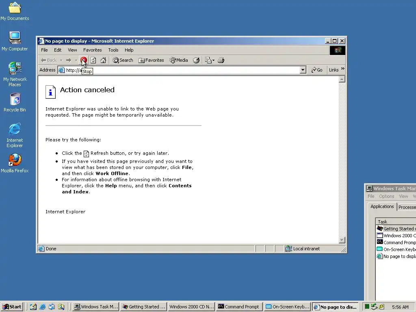Select Getting Started task in Task Manager
Screen dimensions: 416x312
pos(396,229)
